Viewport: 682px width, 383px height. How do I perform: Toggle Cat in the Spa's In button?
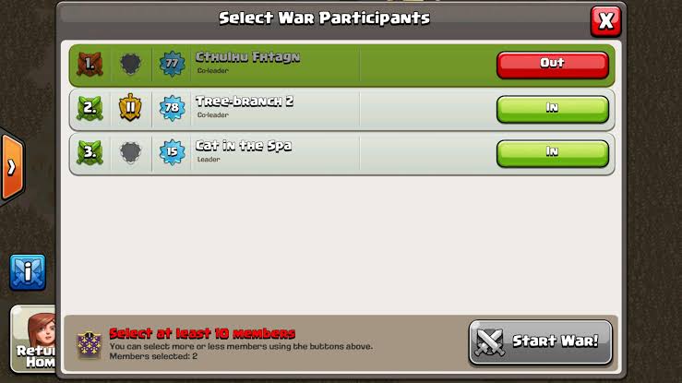click(553, 153)
